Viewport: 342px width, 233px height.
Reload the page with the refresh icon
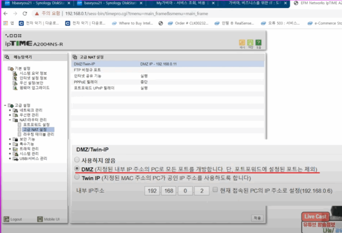coord(25,14)
